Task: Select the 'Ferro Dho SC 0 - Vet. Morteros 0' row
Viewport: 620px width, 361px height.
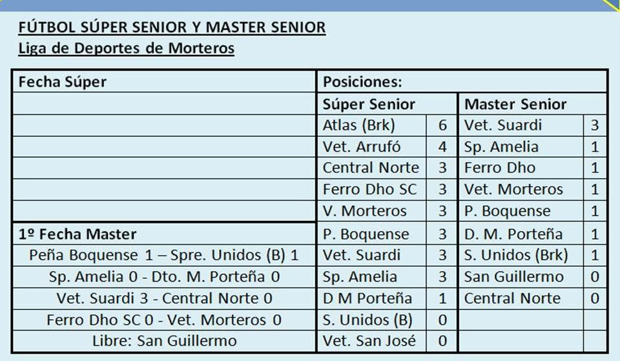Action: pos(164,320)
